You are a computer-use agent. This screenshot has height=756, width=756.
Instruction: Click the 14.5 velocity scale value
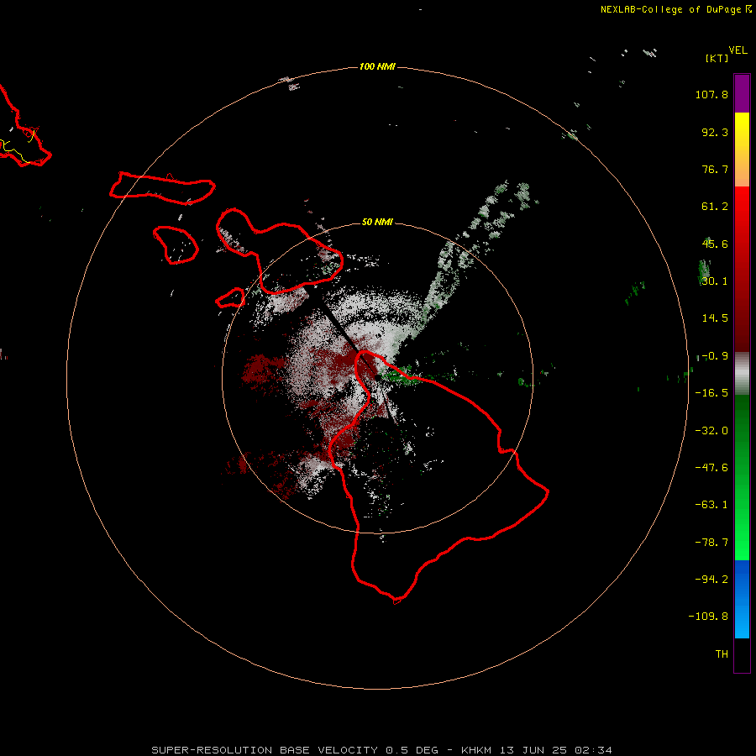pos(715,318)
